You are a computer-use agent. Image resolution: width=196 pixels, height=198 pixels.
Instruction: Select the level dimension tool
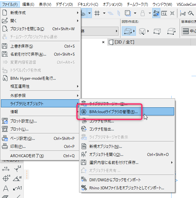(x=6, y=178)
